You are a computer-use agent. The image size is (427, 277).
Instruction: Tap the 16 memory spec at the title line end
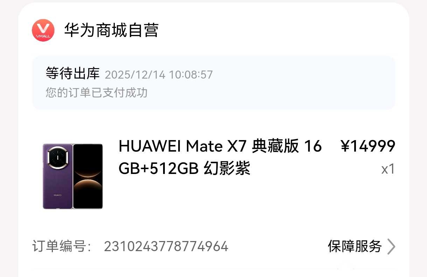(313, 146)
